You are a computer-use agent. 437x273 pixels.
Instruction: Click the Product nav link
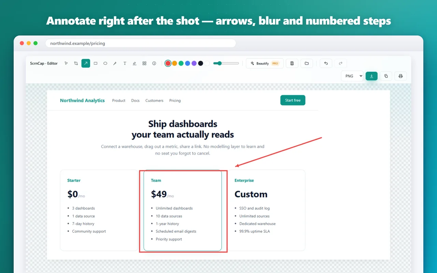tap(119, 101)
